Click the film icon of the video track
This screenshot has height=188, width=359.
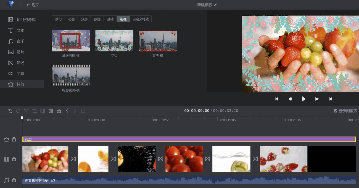(x=6, y=159)
